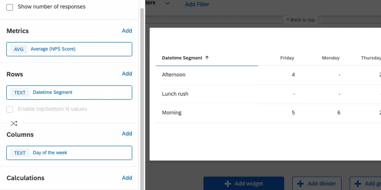The height and width of the screenshot is (190, 381).
Task: Click the AVG badge on the metric
Action: [19, 49]
